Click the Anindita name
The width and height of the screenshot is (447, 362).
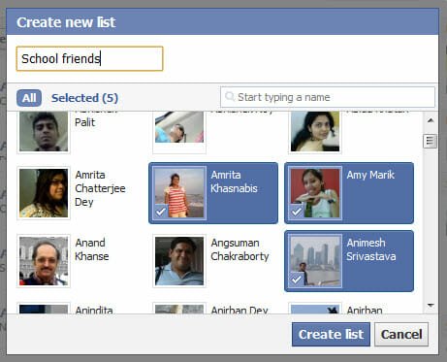(x=94, y=310)
